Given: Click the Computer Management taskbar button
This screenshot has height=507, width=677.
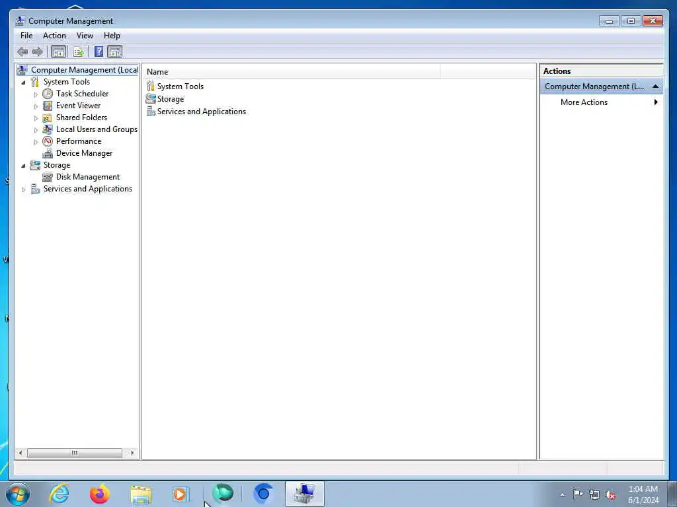Looking at the screenshot, I should coord(305,494).
